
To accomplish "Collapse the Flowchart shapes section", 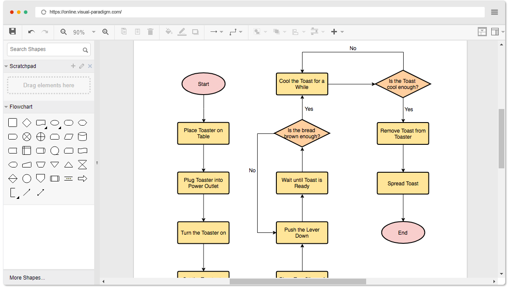I will pos(7,107).
